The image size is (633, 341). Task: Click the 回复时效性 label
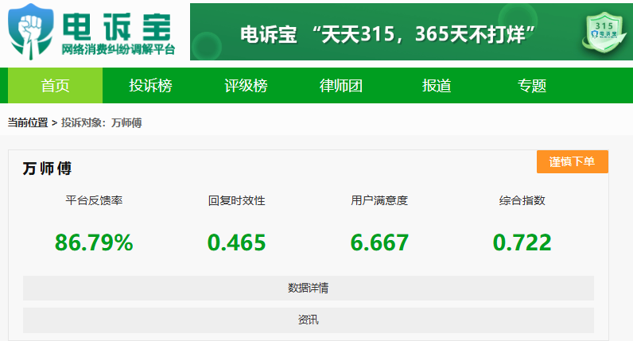236,200
